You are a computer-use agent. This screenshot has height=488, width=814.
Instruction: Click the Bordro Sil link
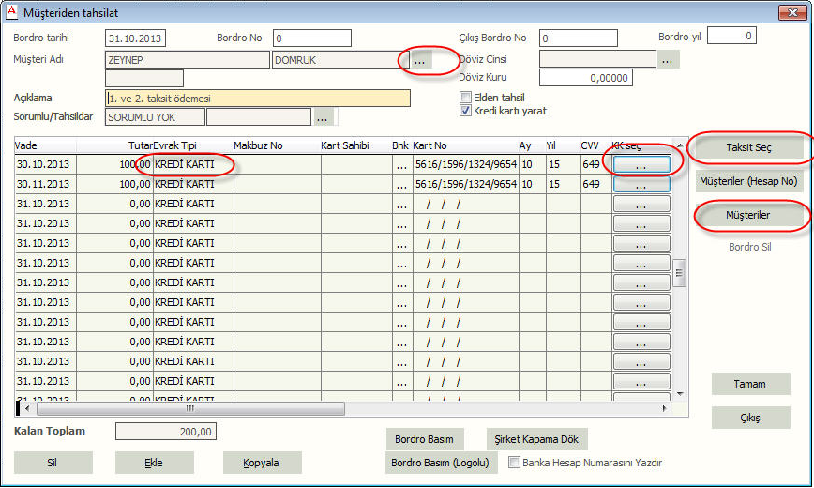(749, 248)
